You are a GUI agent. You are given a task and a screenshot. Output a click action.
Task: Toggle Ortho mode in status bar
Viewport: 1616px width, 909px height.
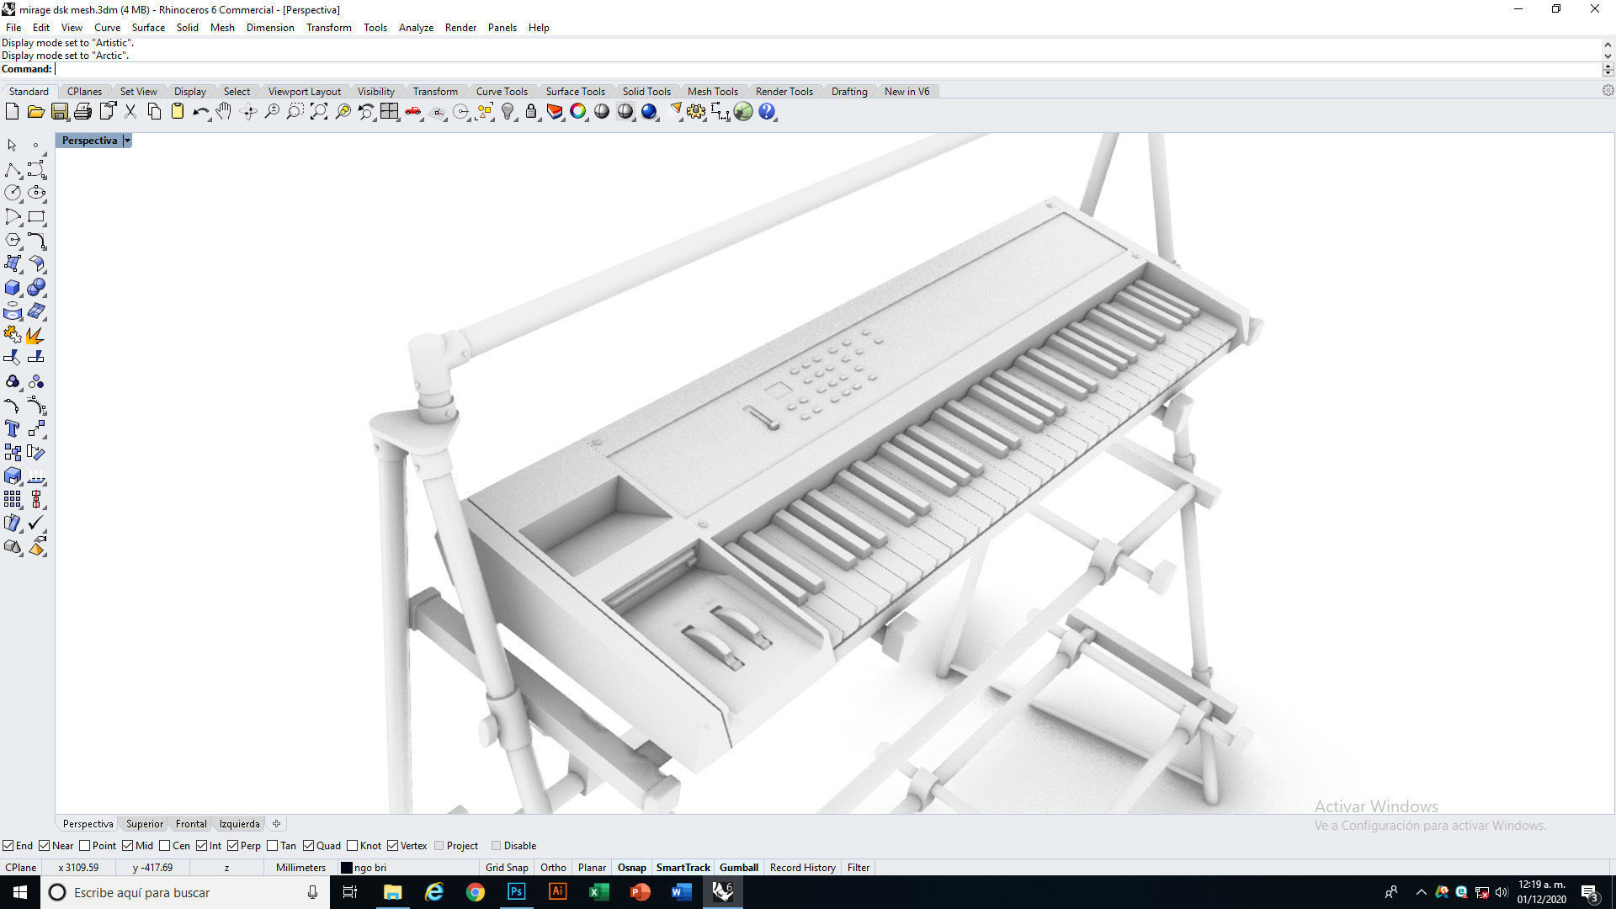click(x=553, y=867)
